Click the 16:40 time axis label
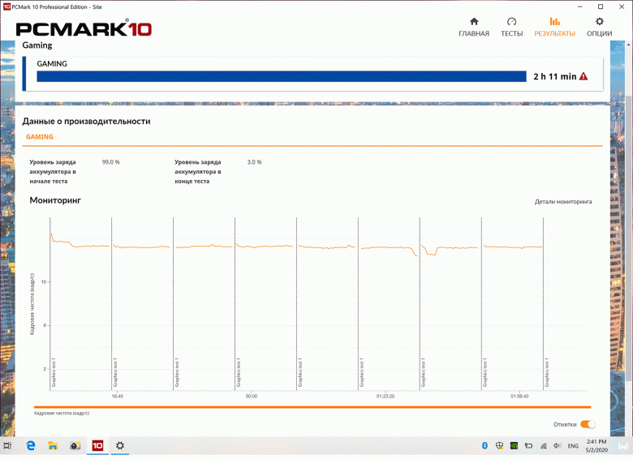The width and height of the screenshot is (633, 459). click(x=118, y=397)
